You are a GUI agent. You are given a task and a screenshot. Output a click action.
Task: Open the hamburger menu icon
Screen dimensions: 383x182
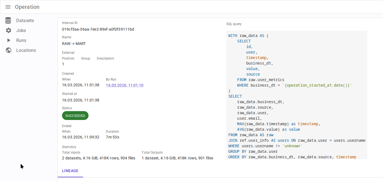pyautogui.click(x=8, y=7)
